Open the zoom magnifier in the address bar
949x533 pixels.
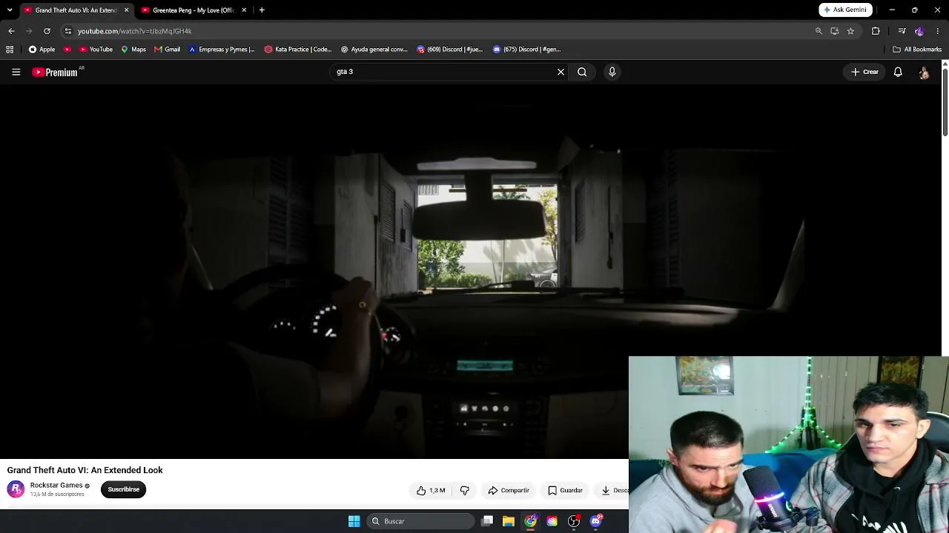(x=819, y=31)
